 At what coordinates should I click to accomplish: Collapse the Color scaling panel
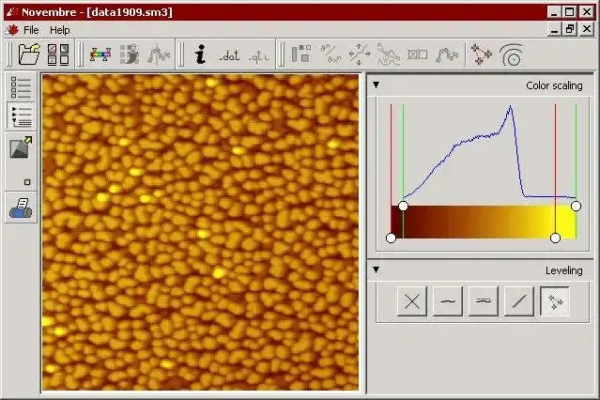(377, 85)
